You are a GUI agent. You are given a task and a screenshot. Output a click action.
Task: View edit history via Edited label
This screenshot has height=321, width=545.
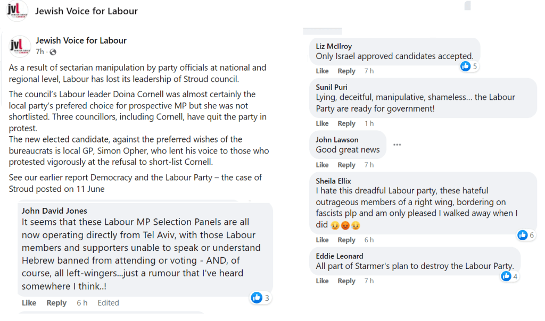[108, 303]
